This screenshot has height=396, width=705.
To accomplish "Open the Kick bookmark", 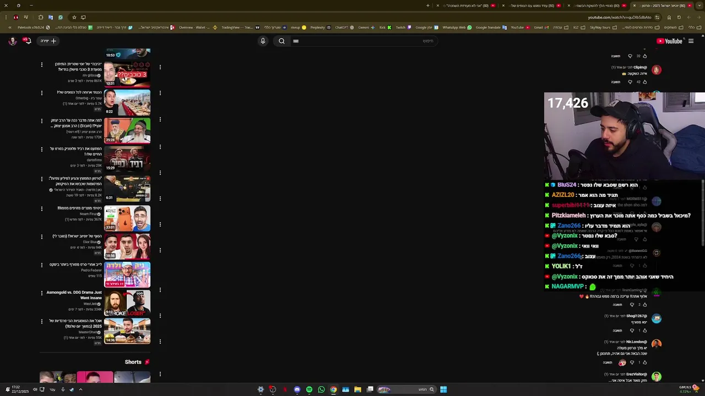I will tap(385, 27).
